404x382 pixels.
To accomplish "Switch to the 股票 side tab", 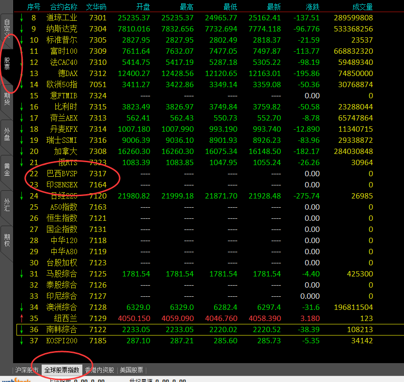I will (7, 63).
